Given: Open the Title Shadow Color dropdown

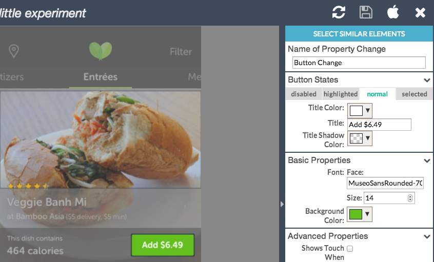Looking at the screenshot, I should pos(360,138).
